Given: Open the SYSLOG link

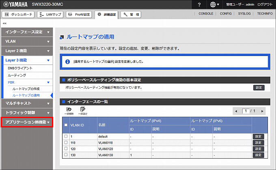Looking at the screenshot, I should tap(244, 13).
